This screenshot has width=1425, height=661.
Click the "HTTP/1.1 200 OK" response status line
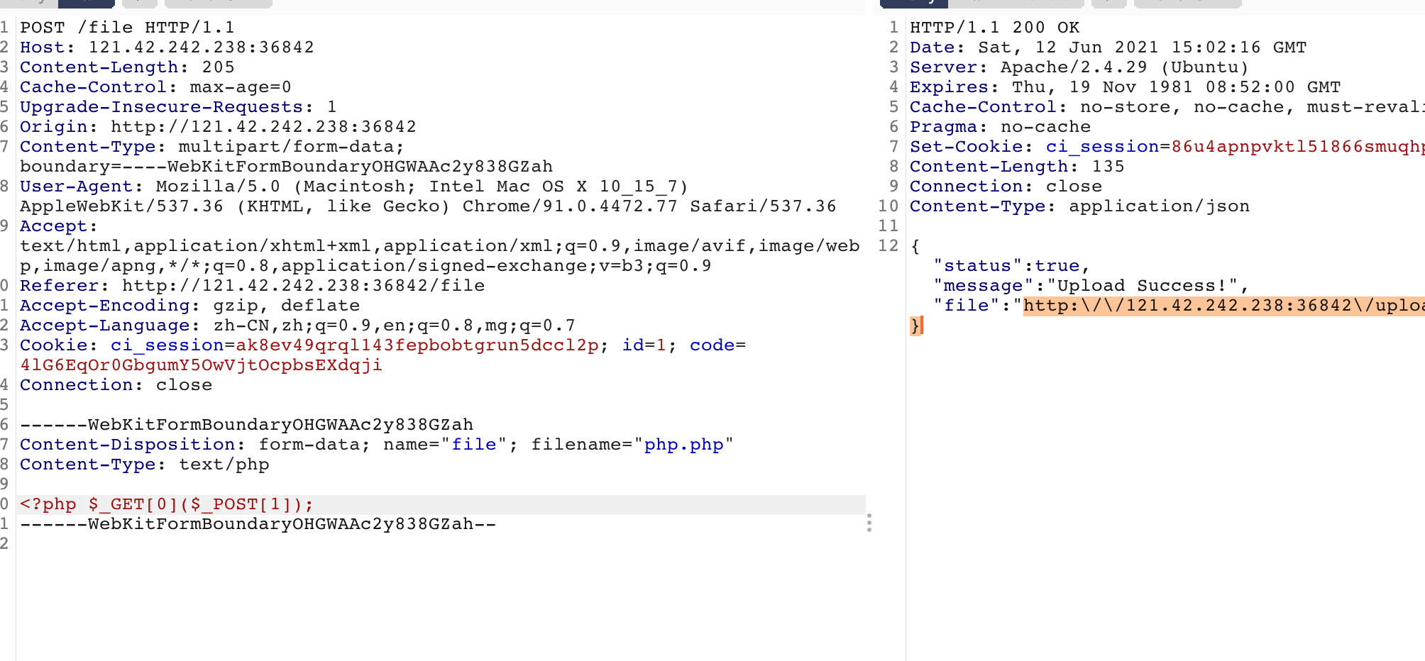point(994,28)
